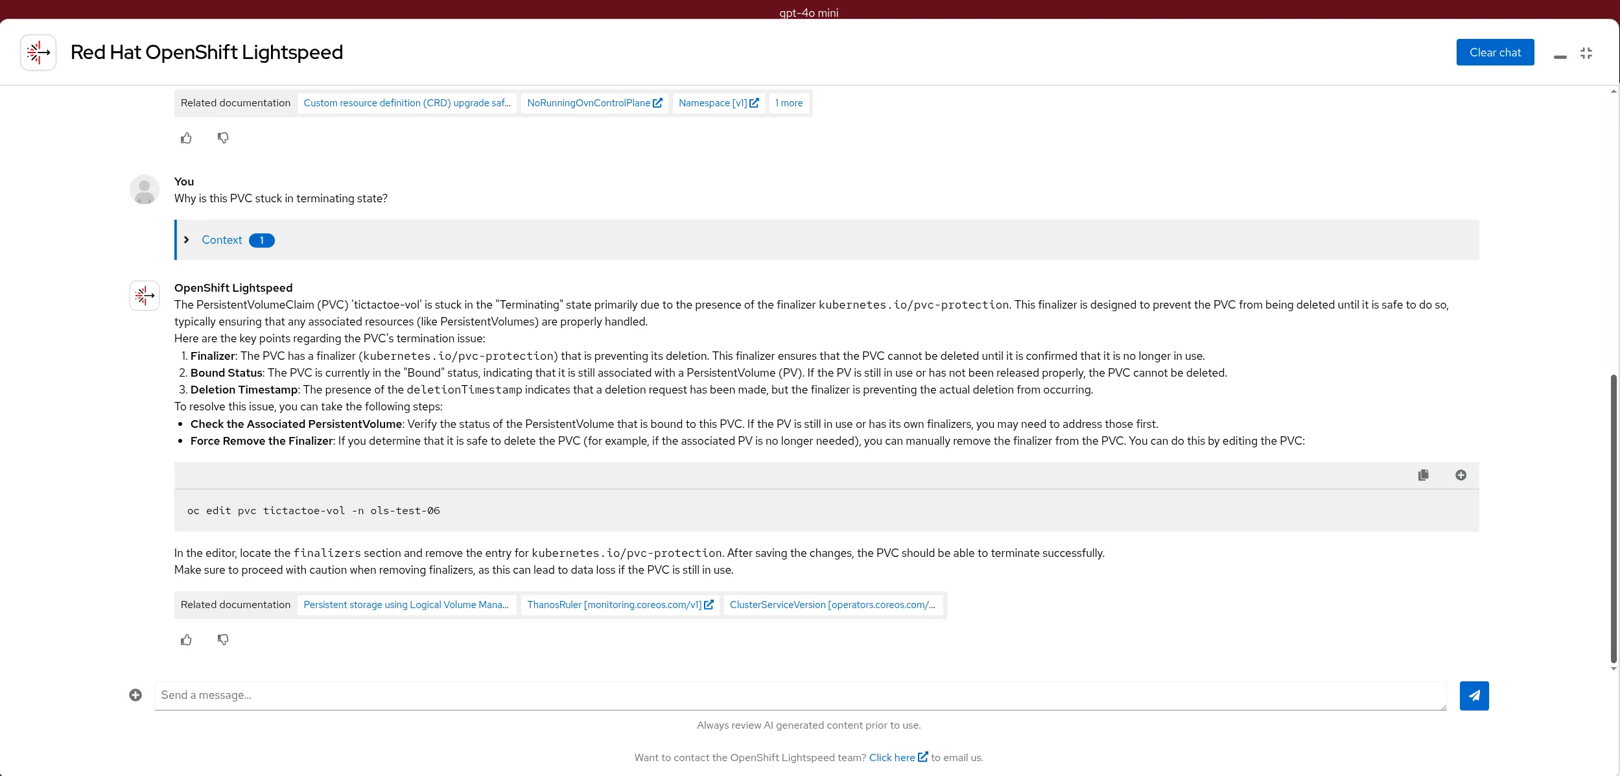Minimize the Lightspeed chat panel

click(x=1560, y=57)
